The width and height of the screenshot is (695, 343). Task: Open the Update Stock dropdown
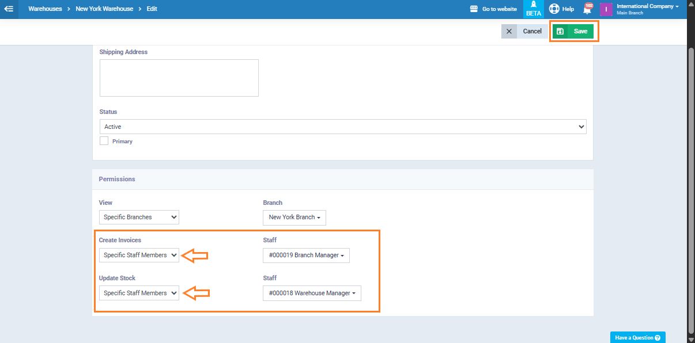[139, 293]
